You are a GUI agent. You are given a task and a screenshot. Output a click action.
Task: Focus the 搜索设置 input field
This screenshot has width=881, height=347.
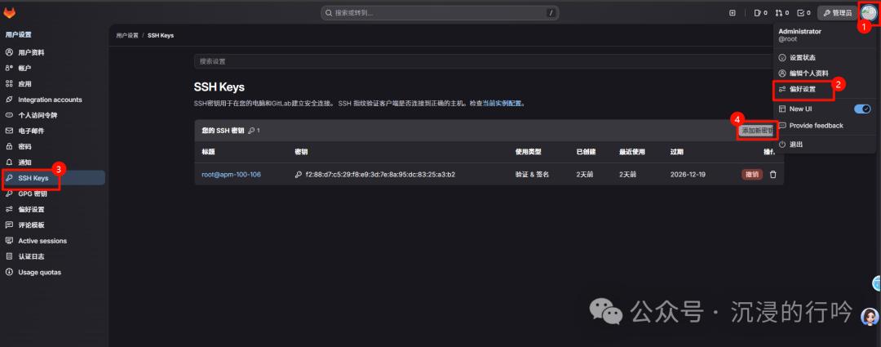(485, 61)
